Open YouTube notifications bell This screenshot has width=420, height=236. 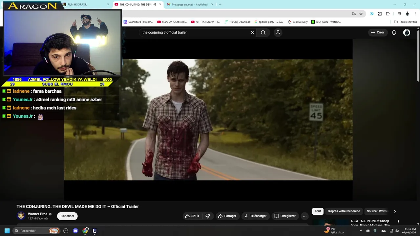point(394,32)
